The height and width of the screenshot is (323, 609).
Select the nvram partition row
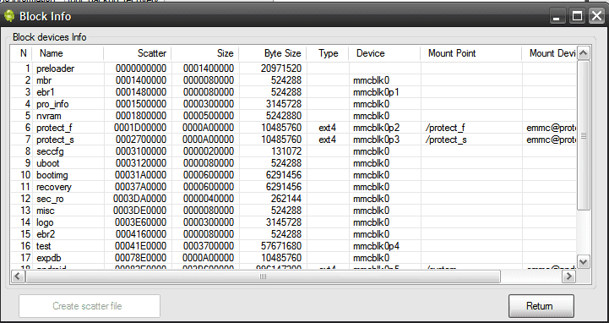tap(293, 116)
